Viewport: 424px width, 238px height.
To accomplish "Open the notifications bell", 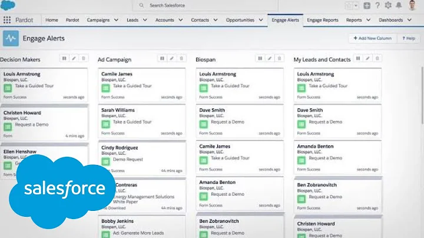I will pos(399,5).
